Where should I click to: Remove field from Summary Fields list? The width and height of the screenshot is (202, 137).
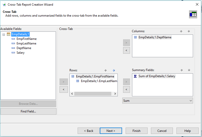coord(126,89)
